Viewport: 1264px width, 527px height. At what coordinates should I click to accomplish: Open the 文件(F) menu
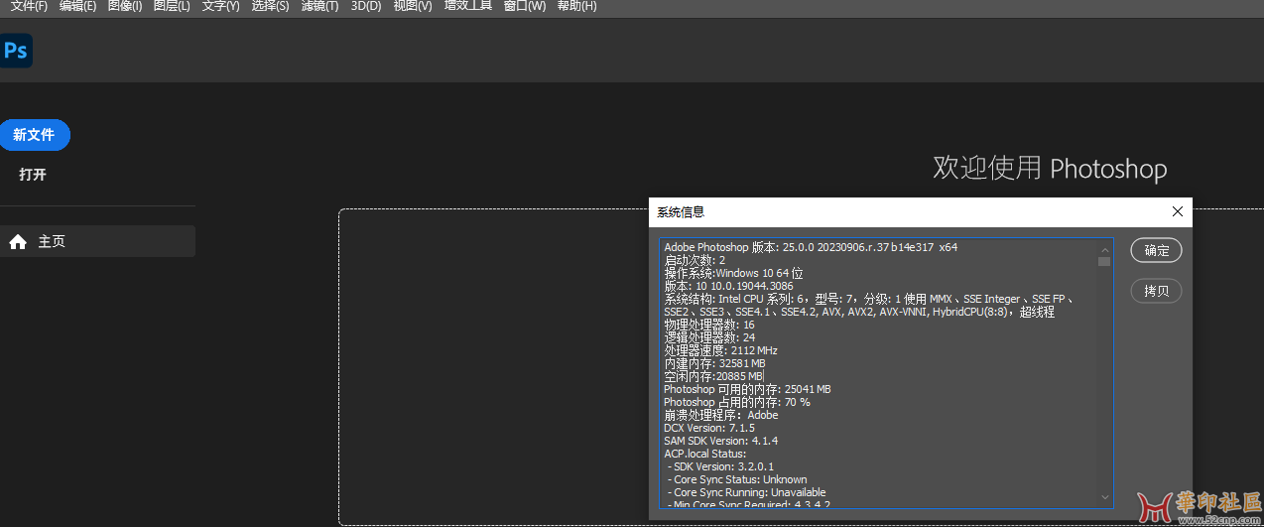pyautogui.click(x=29, y=6)
